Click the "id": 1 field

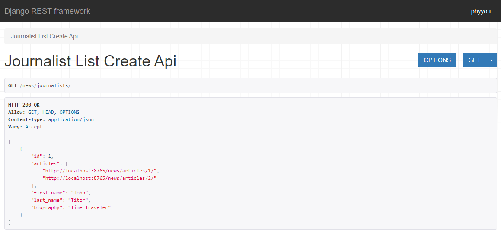[x=42, y=156]
